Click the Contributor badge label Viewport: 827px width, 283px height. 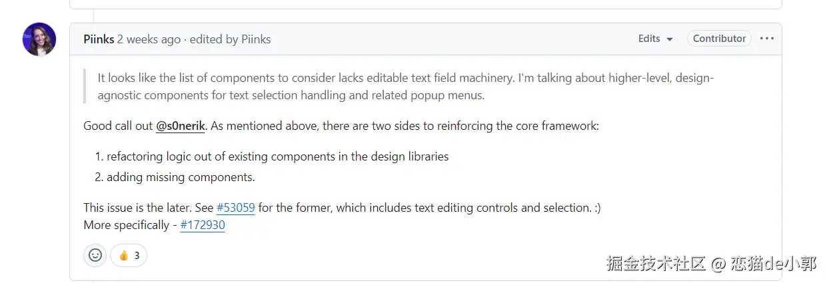point(719,39)
